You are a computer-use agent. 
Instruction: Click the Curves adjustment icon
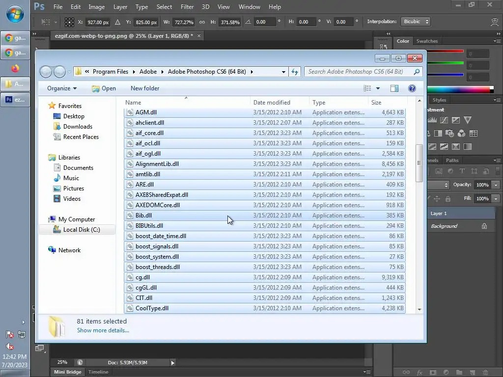click(x=444, y=120)
